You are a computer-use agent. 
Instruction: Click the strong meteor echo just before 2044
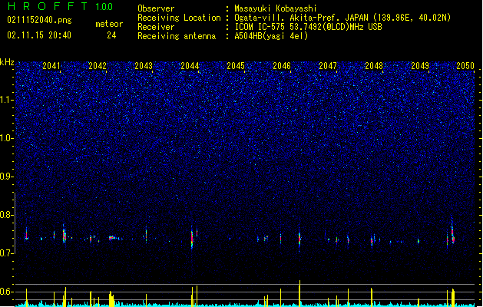192,238
